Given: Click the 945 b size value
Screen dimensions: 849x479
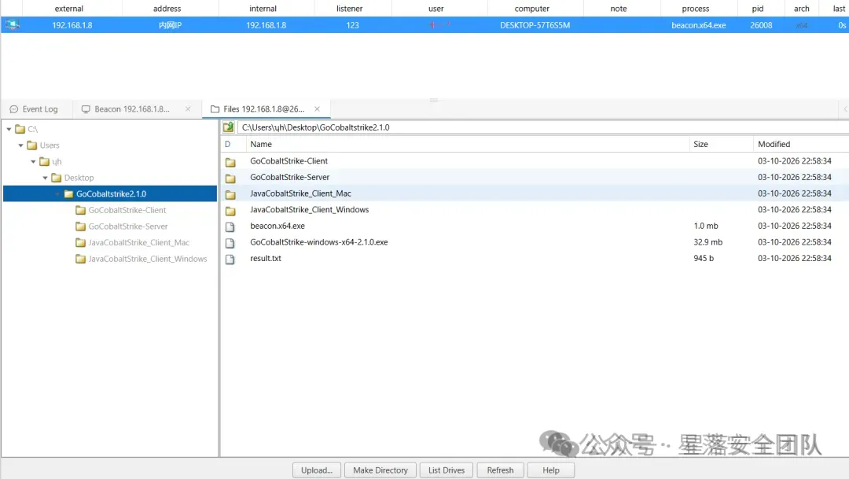Looking at the screenshot, I should 704,259.
